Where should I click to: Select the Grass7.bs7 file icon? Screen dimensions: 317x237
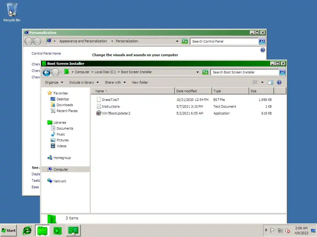click(x=99, y=99)
